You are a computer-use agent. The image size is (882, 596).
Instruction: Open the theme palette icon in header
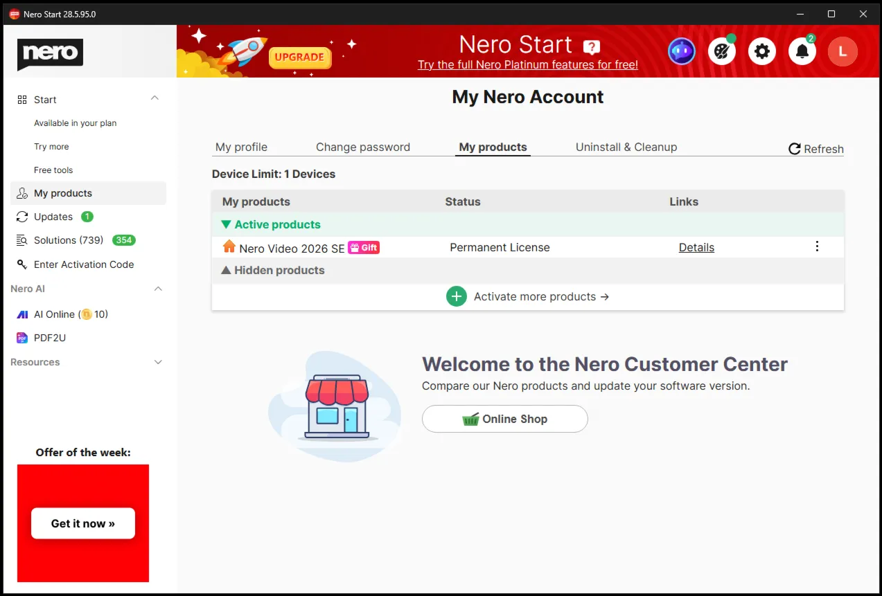click(x=722, y=51)
